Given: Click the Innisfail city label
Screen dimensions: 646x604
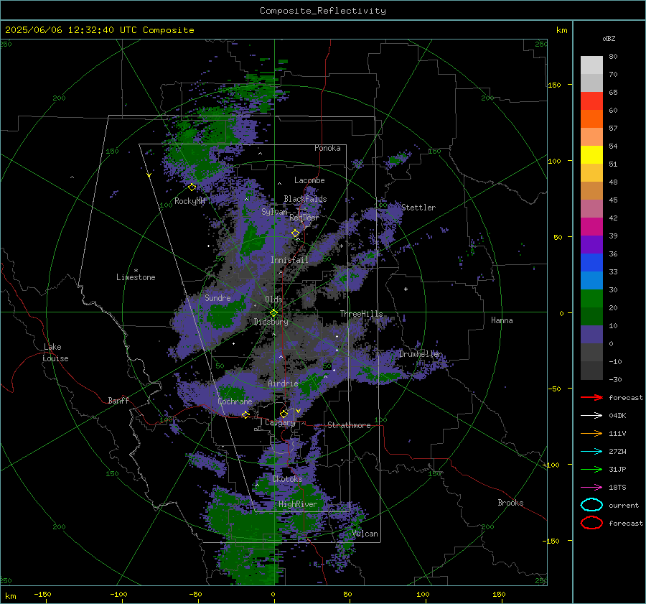Looking at the screenshot, I should [x=289, y=260].
